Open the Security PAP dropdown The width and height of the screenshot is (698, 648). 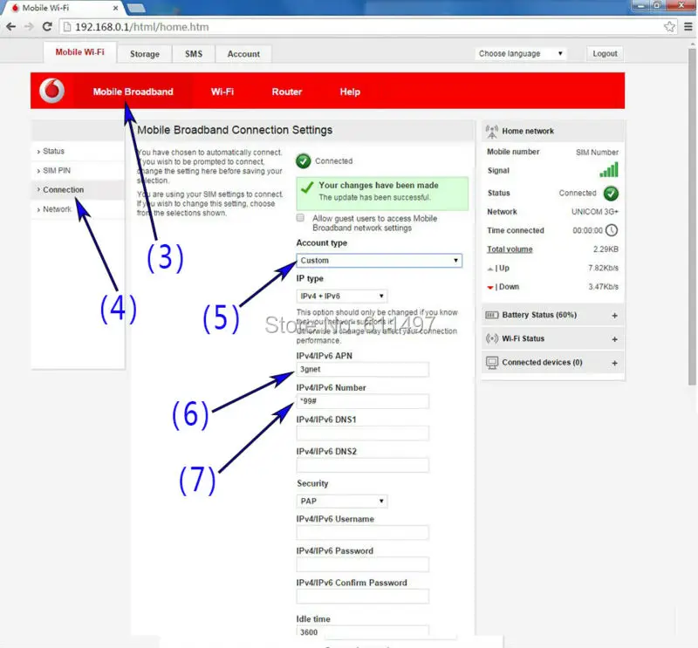tap(341, 501)
